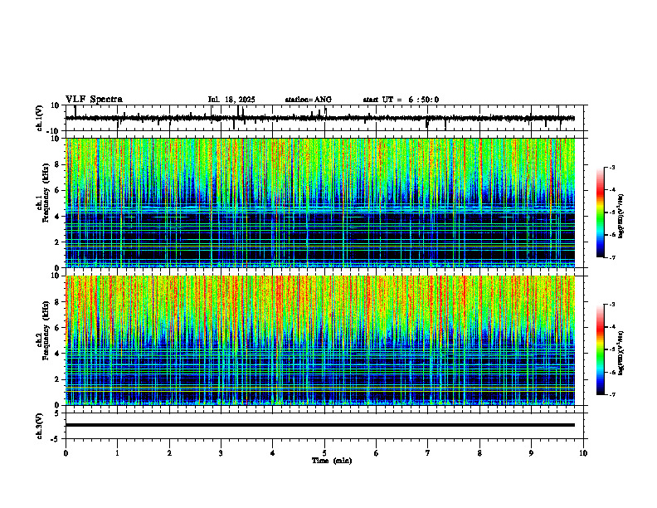Click the ch.2 Frequency (kHz) axis label
The image size is (657, 508).
click(43, 330)
